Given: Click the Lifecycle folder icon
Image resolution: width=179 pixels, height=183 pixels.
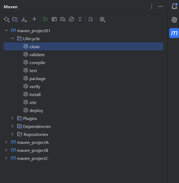Looking at the screenshot, I should [x=20, y=39].
